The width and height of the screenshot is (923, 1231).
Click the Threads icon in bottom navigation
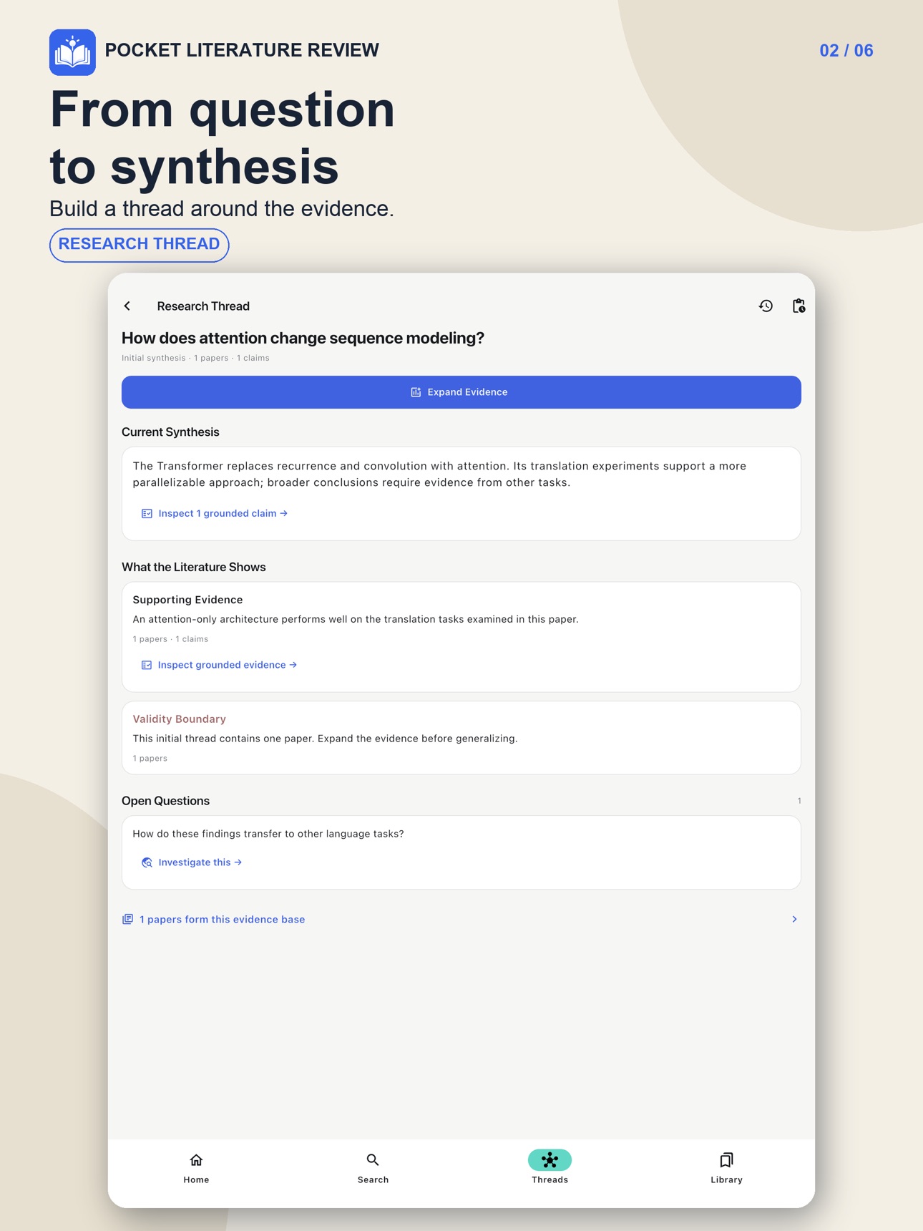click(550, 1159)
